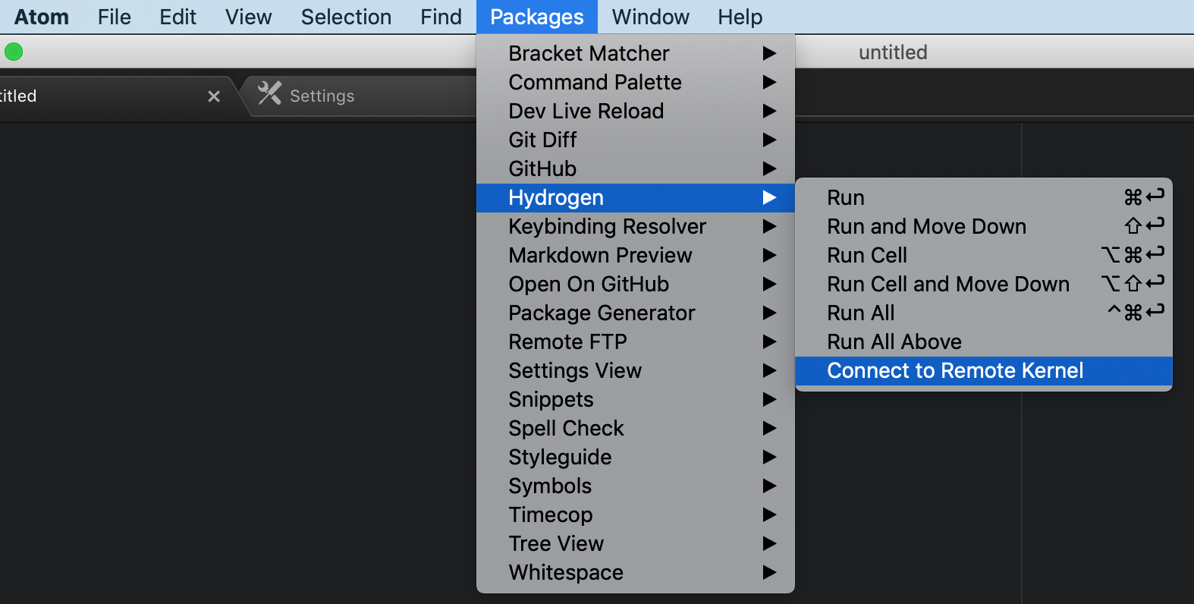Click the green window zoom button
Screen dimensions: 1194x604
coord(14,52)
